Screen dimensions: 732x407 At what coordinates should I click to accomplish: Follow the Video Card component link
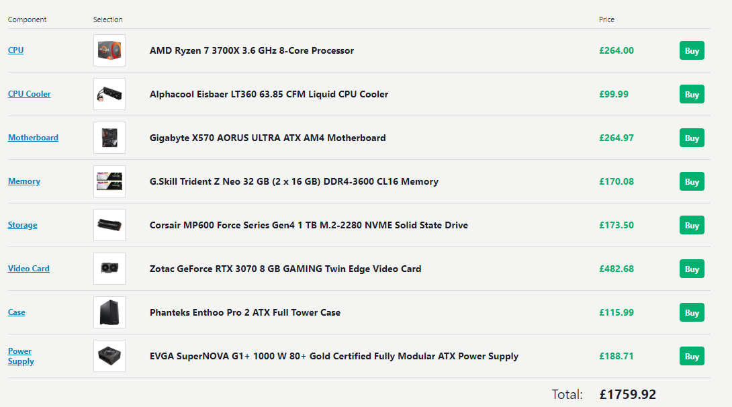(x=29, y=269)
